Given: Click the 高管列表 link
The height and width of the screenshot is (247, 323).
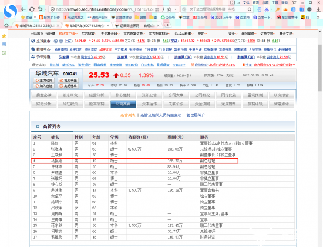Looking at the screenshot, I should click(x=127, y=115).
